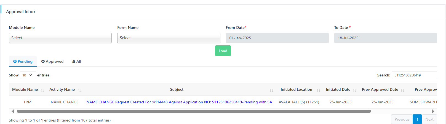Viewport: 446px width, 124px height.
Task: Click the horizontal table scrollbar thumb
Action: [194, 111]
